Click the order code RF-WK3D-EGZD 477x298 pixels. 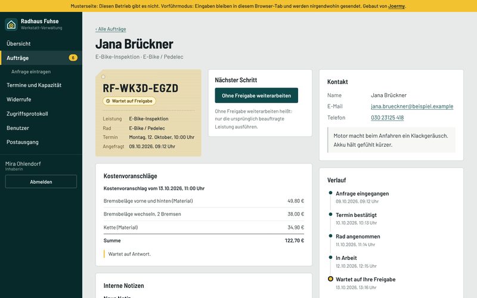click(141, 88)
